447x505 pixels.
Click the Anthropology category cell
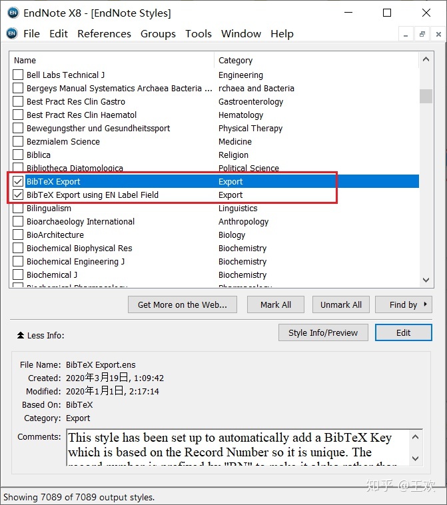[x=243, y=222]
